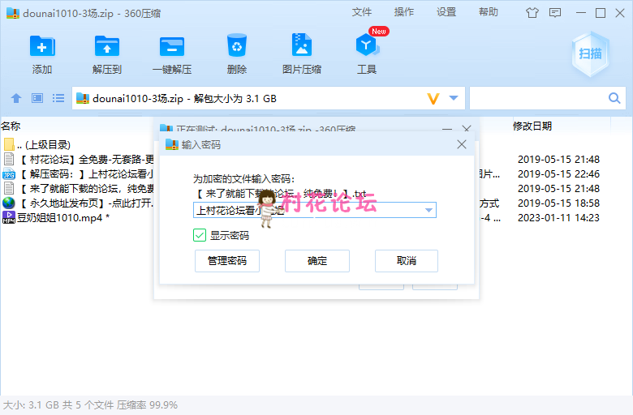Select the date 2023-01-11 14:23

point(558,218)
